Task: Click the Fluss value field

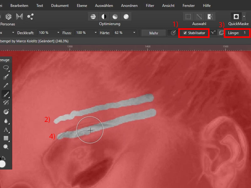Action: pos(84,33)
